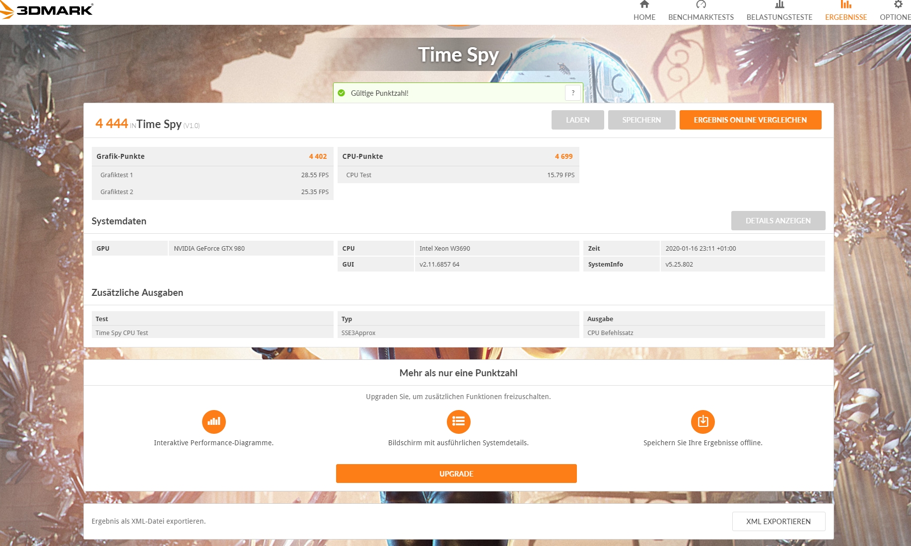Click the 3DMark logo
The image size is (911, 546).
click(47, 10)
